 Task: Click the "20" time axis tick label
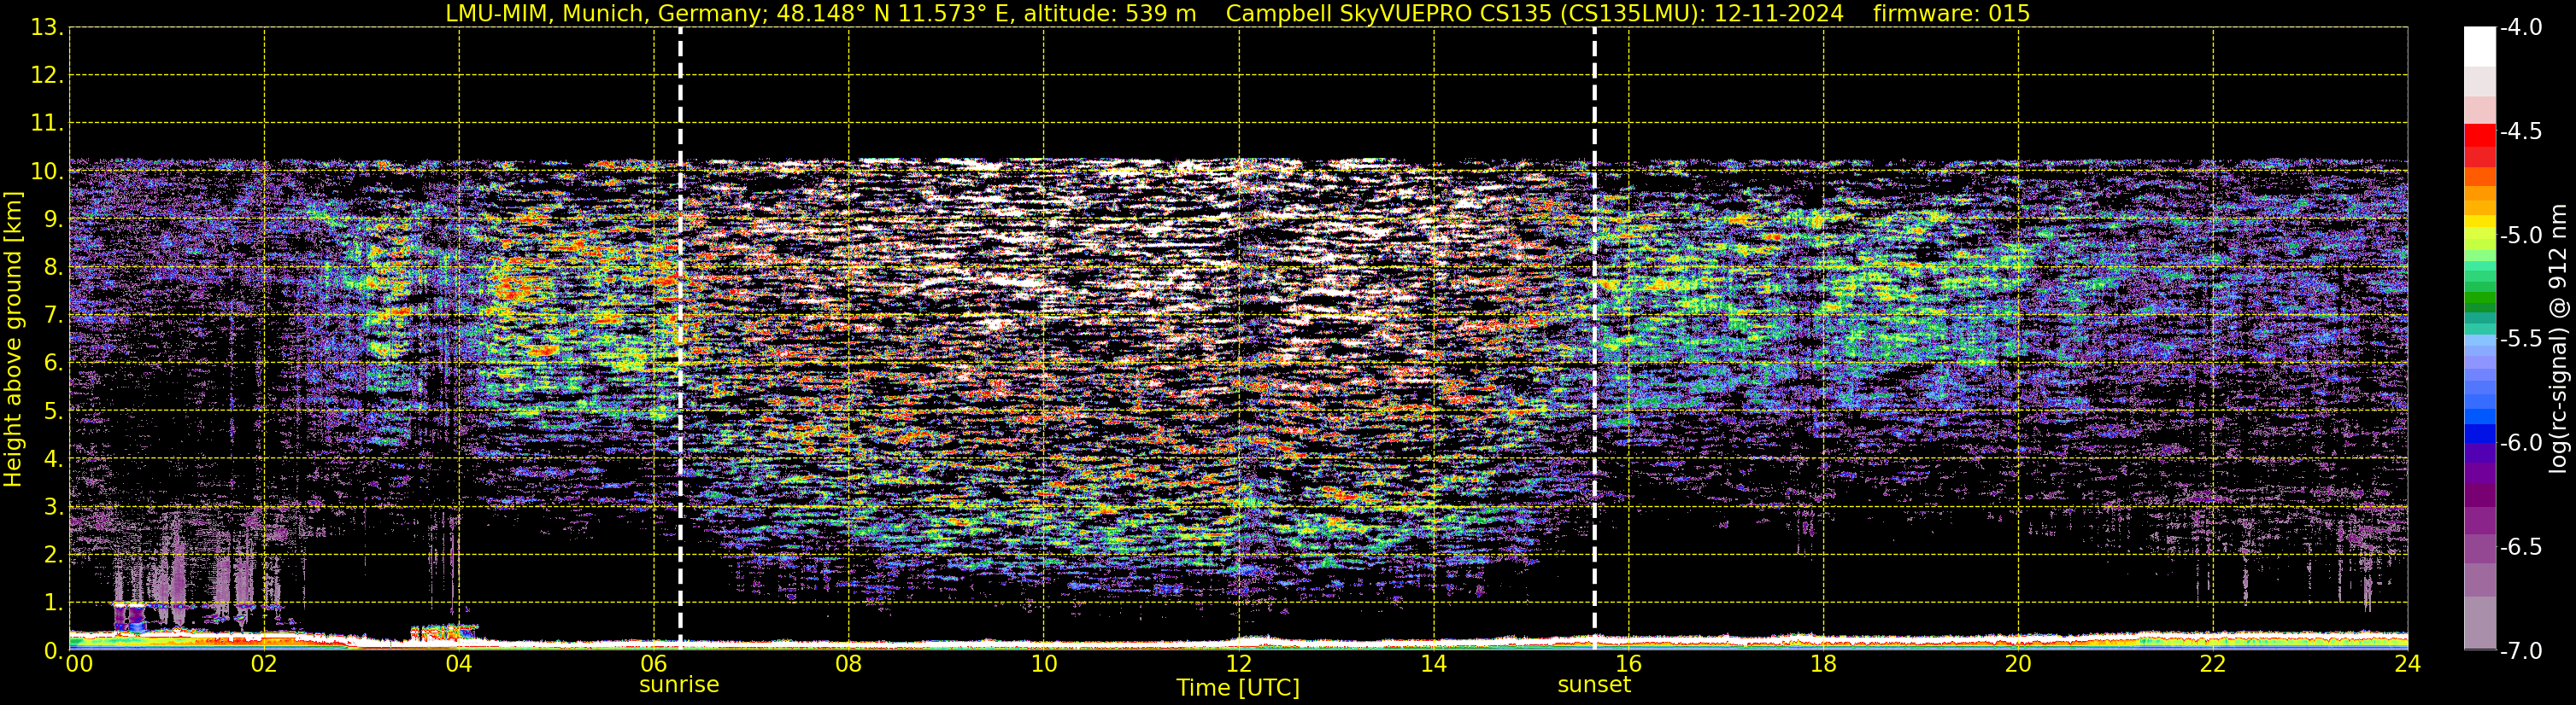[x=2018, y=664]
